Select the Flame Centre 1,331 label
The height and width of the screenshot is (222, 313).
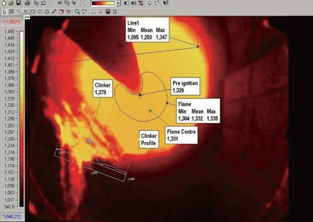pyautogui.click(x=182, y=135)
